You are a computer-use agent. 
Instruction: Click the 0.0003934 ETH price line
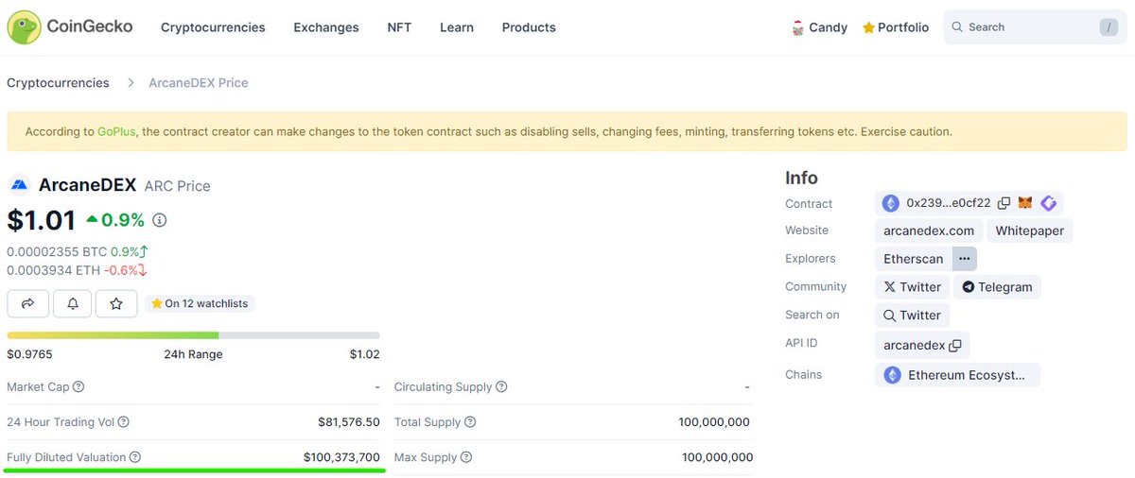[77, 270]
